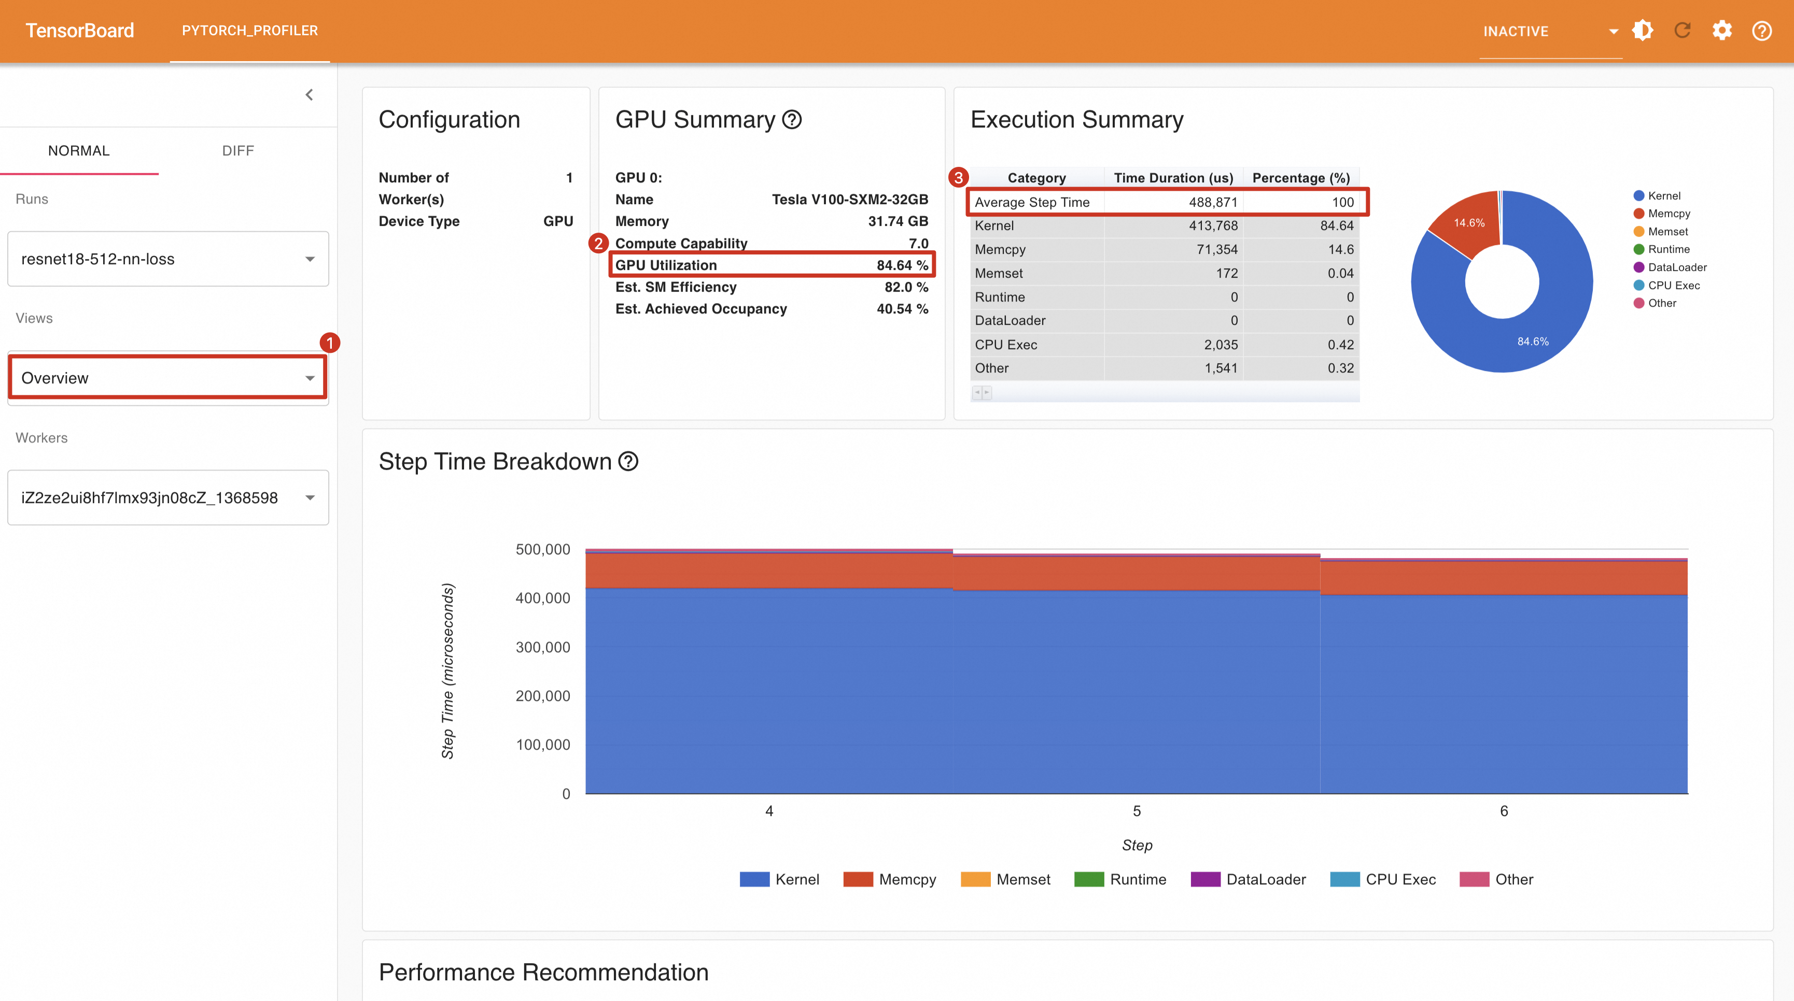Viewport: 1794px width, 1001px height.
Task: Click the Category column header
Action: (1036, 178)
